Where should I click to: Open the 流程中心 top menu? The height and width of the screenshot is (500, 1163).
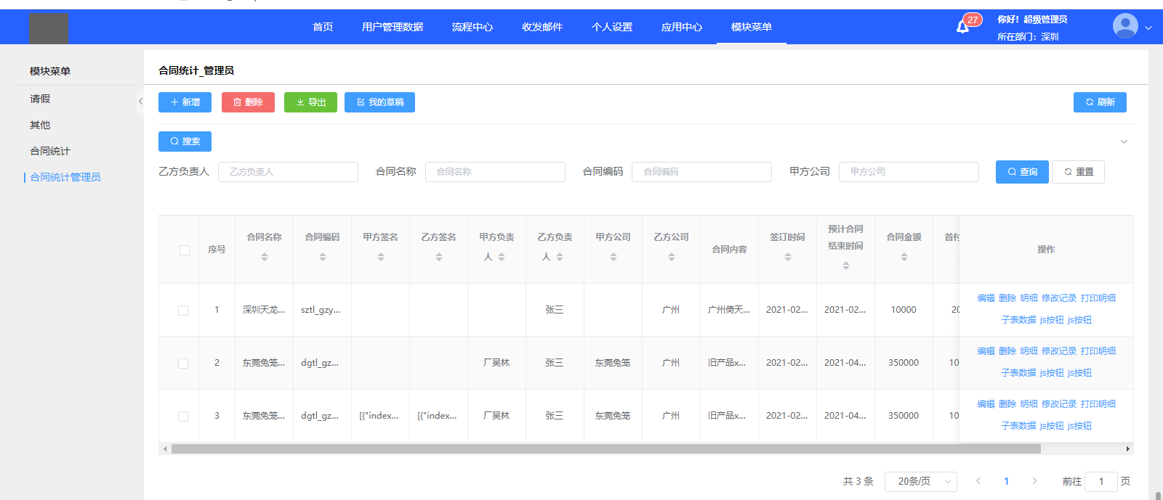[x=472, y=27]
